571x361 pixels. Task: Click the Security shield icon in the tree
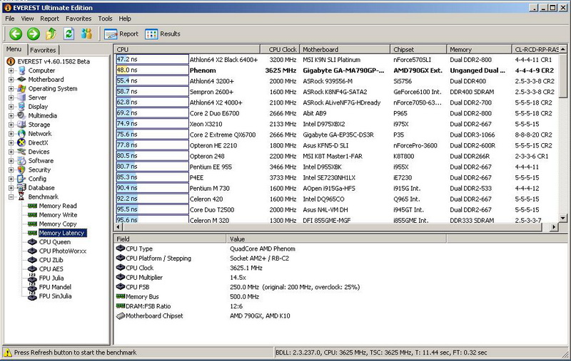22,169
